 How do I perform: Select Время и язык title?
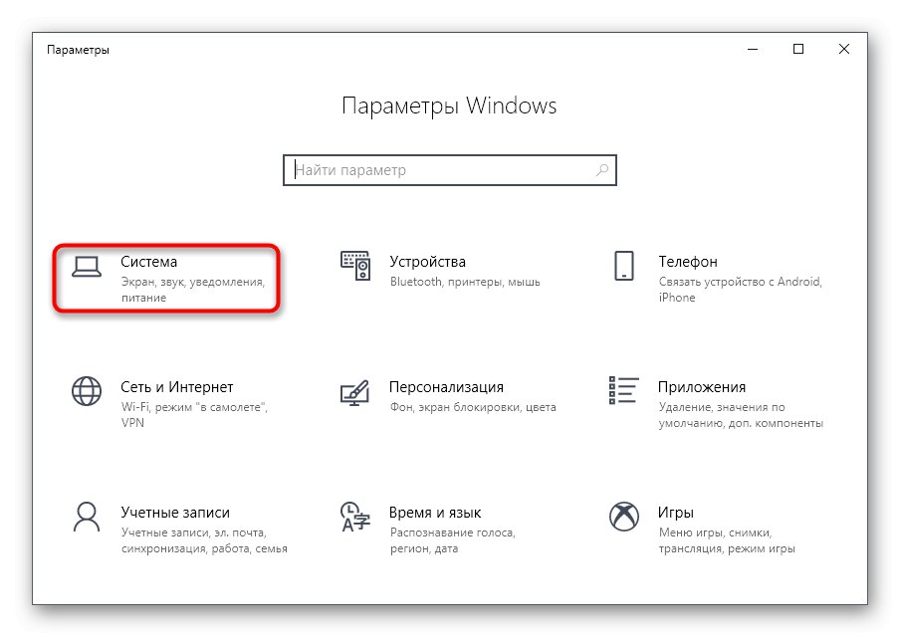435,513
